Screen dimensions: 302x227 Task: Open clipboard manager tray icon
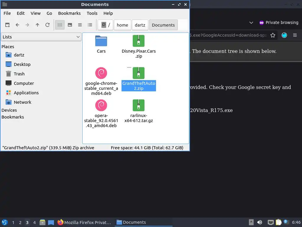click(x=278, y=222)
